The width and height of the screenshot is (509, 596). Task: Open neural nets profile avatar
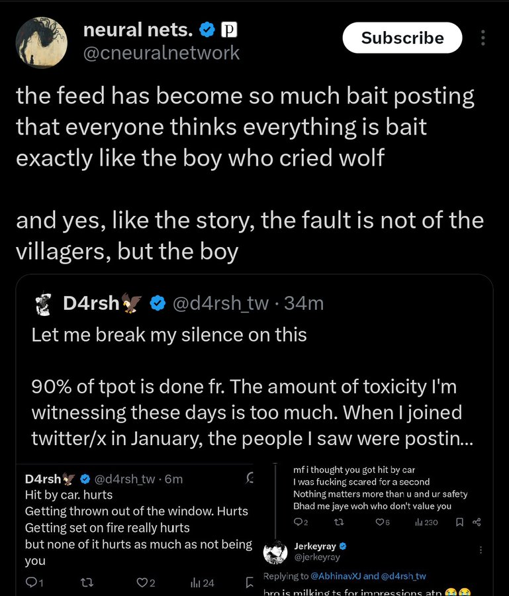coord(42,42)
